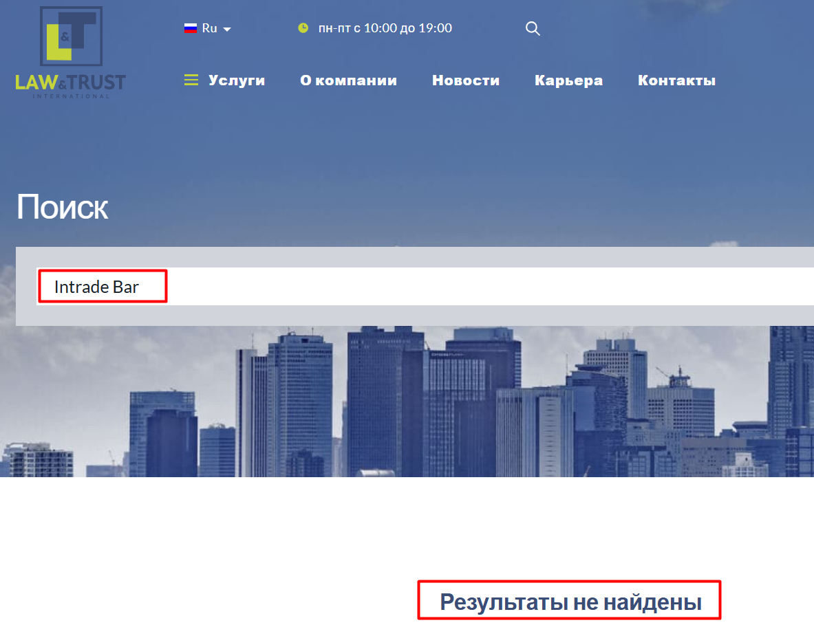Open the search magnifier icon
The image size is (814, 625).
pyautogui.click(x=533, y=28)
